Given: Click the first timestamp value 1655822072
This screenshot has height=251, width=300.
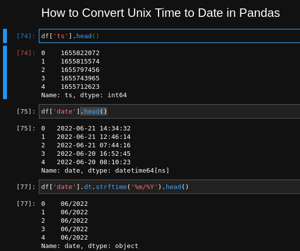Looking at the screenshot, I should [x=80, y=53].
